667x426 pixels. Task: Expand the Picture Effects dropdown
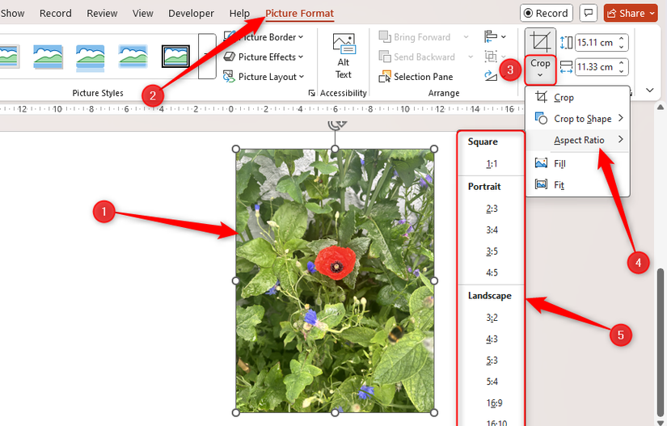[x=301, y=57]
